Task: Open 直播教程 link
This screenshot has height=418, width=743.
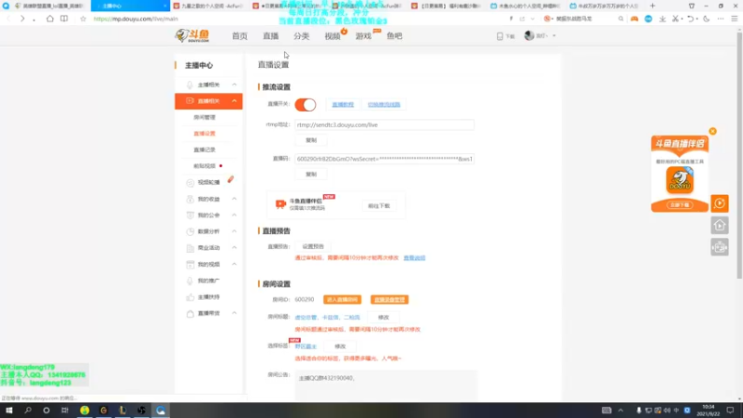Action: (x=343, y=105)
